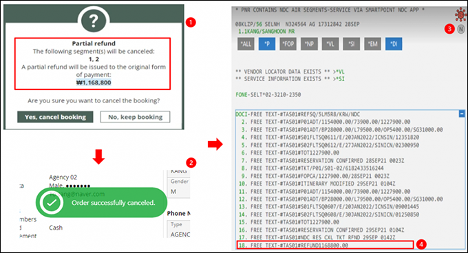468x253 pixels.
Task: Follow the >*SI service information link
Action: pos(339,79)
